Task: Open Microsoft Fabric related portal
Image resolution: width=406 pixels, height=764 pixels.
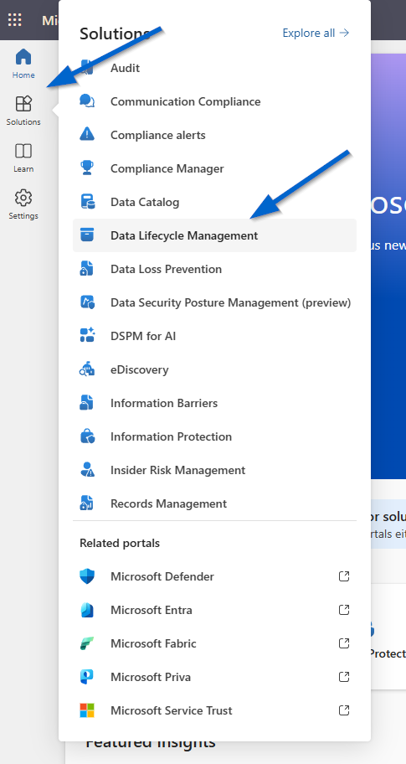Action: tap(214, 643)
